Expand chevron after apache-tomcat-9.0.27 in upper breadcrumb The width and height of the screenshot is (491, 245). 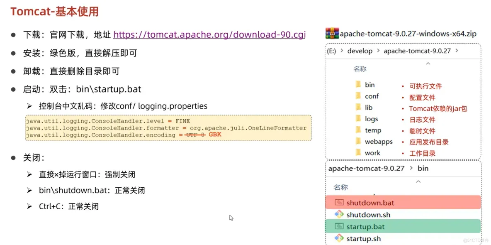(x=456, y=51)
